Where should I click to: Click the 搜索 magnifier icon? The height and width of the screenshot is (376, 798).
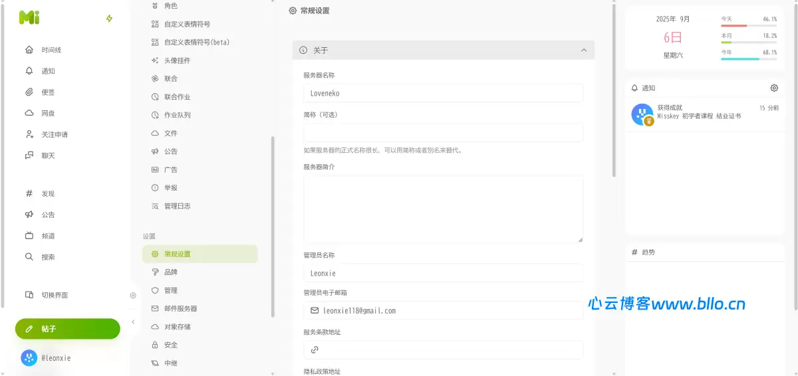tap(29, 257)
